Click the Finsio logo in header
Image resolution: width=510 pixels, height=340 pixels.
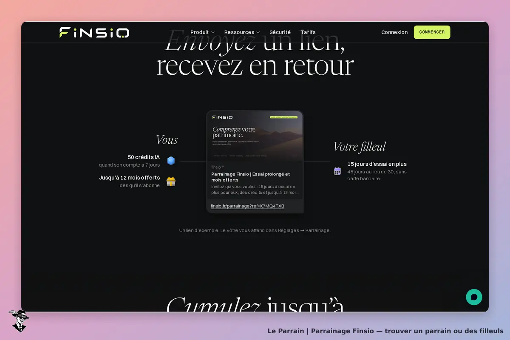pos(94,32)
